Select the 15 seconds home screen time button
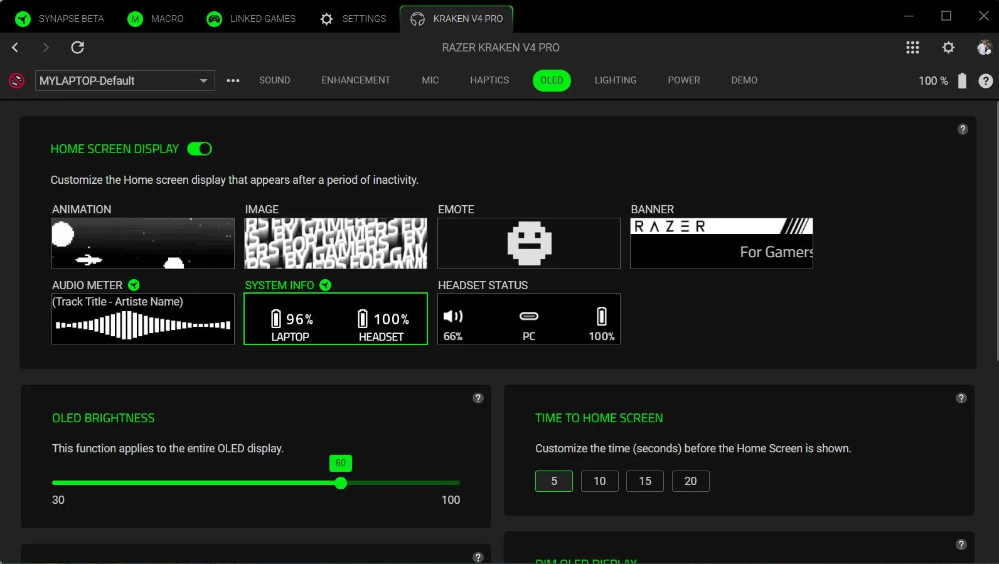Image resolution: width=999 pixels, height=564 pixels. (x=644, y=481)
